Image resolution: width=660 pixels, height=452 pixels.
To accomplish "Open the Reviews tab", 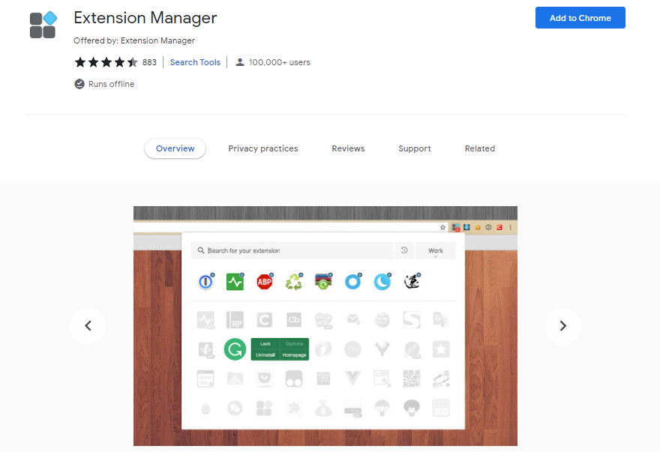I will pyautogui.click(x=348, y=148).
